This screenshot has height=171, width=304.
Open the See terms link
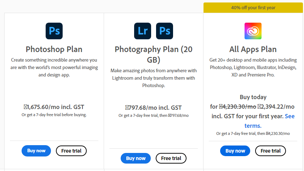point(269,121)
